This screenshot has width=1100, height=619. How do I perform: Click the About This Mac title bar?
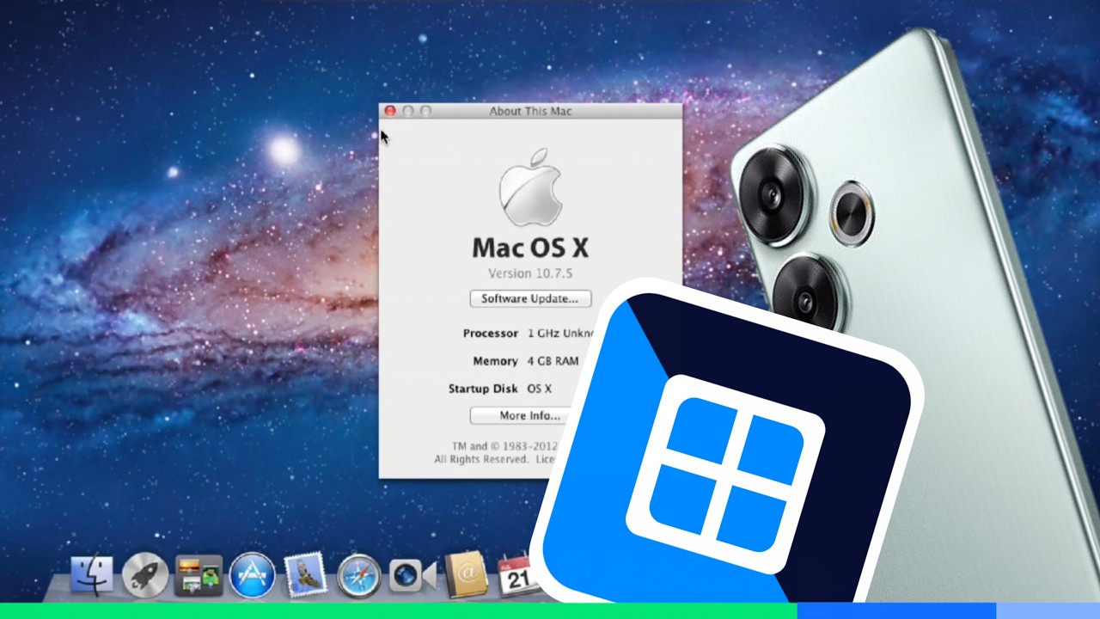[x=530, y=111]
